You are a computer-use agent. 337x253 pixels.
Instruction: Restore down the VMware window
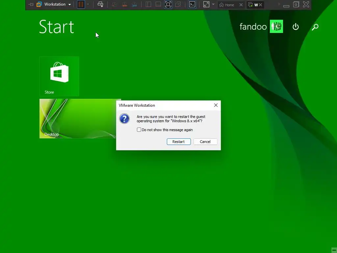[x=296, y=5]
